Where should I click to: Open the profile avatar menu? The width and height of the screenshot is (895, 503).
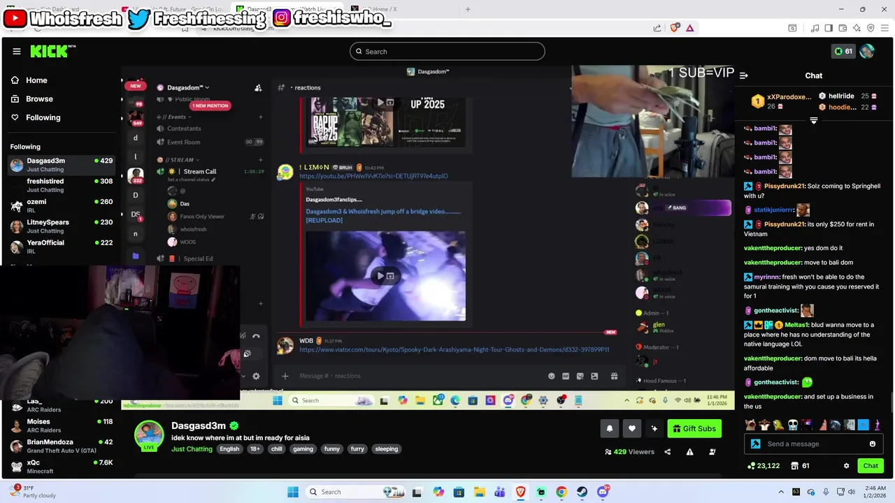pyautogui.click(x=867, y=51)
